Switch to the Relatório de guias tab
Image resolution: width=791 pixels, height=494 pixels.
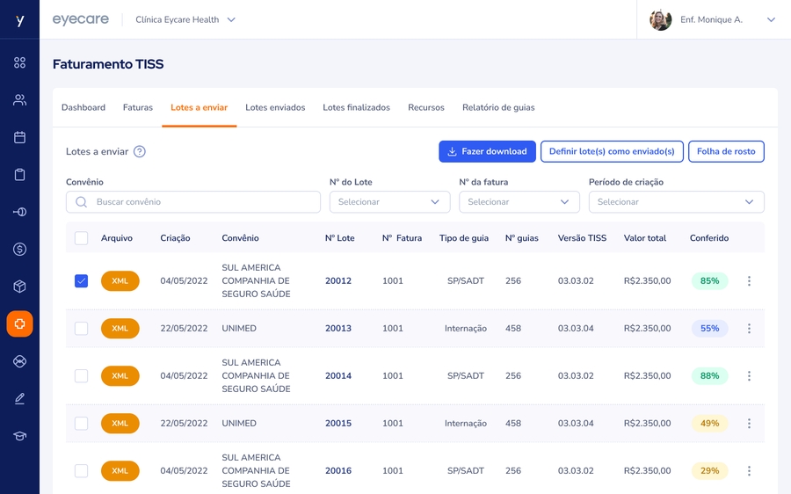(x=498, y=107)
